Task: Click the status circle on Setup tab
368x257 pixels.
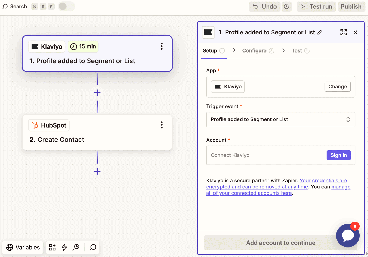Action: point(222,51)
